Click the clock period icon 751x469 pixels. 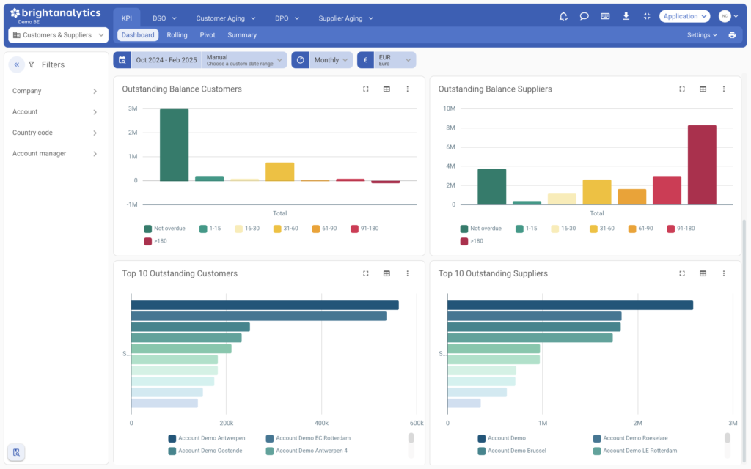(x=300, y=60)
